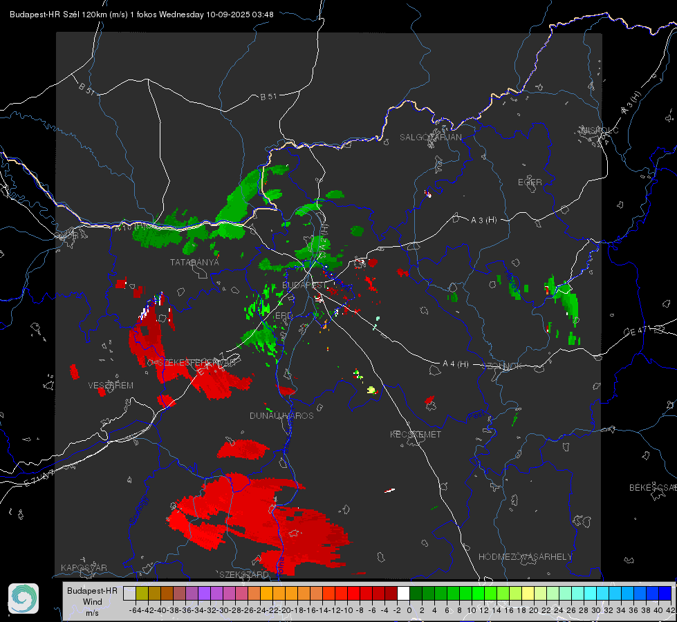Click the EGER city label
Image resolution: width=677 pixels, height=622 pixels.
tap(530, 182)
